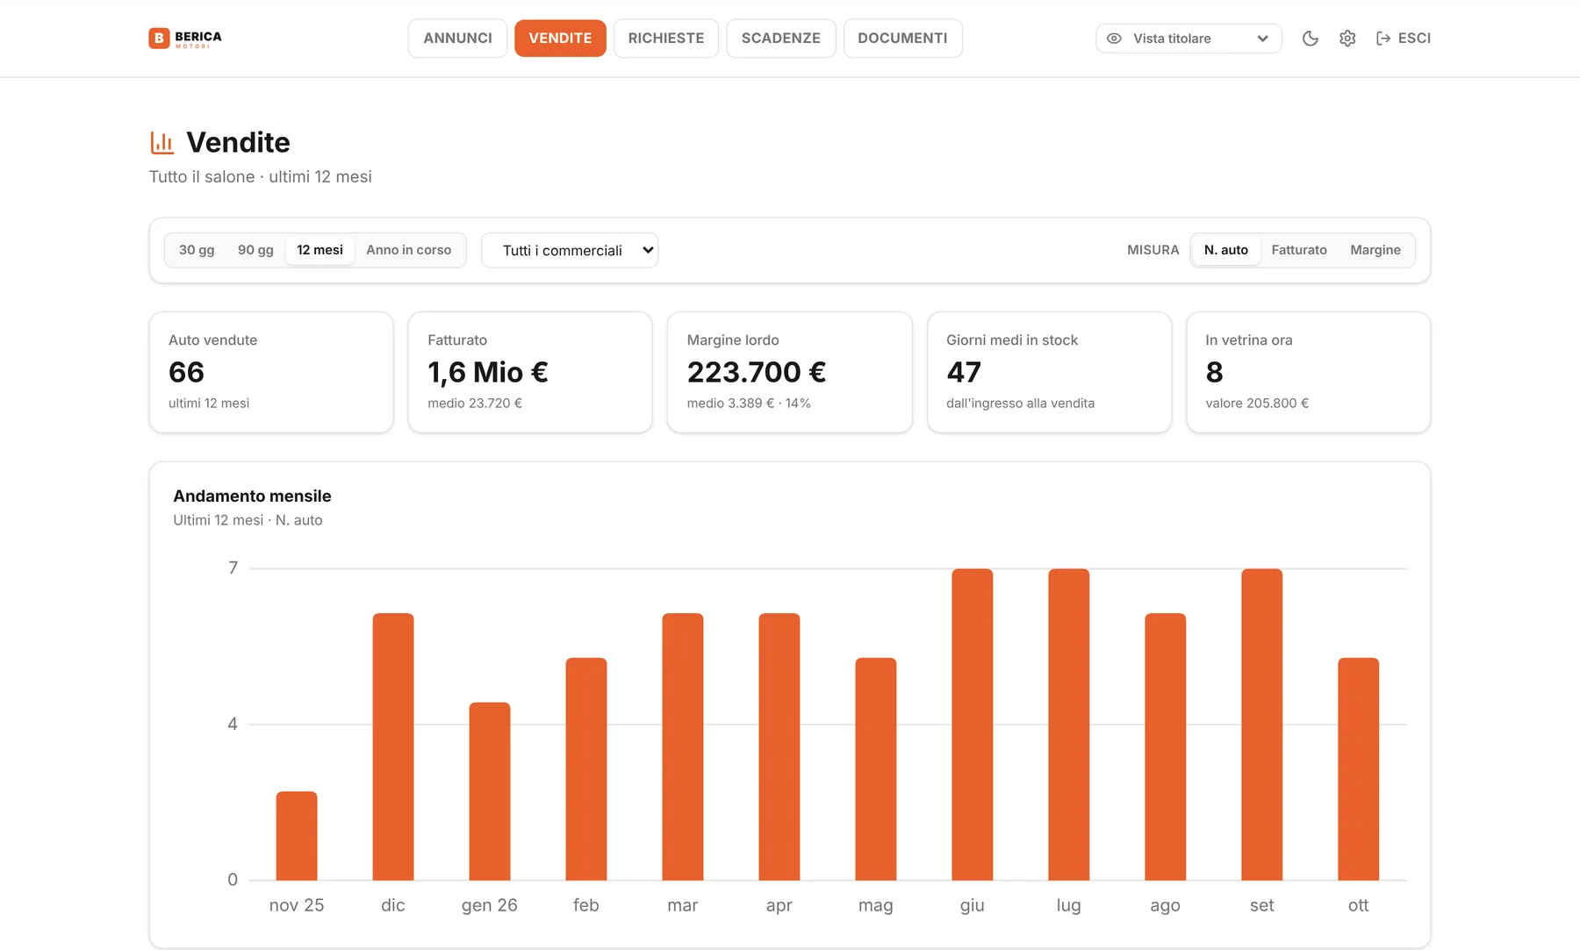Screen dimensions: 1580x950
Task: Select the 30 gg period
Action: point(197,250)
